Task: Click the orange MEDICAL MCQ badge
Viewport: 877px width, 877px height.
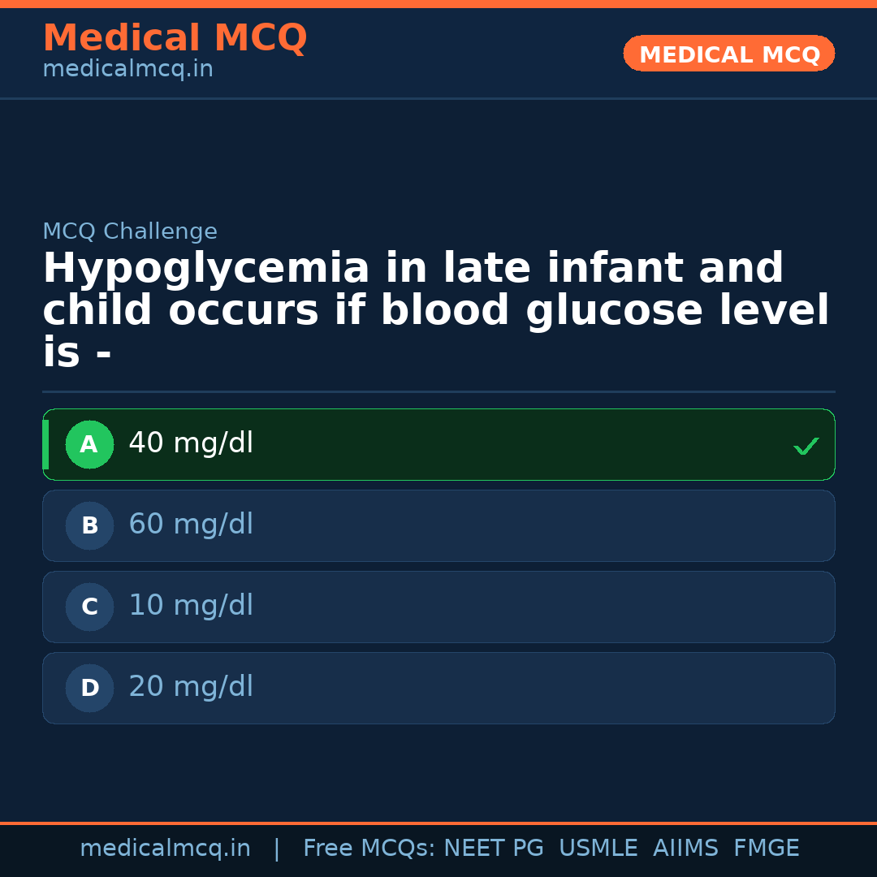Action: [x=728, y=54]
